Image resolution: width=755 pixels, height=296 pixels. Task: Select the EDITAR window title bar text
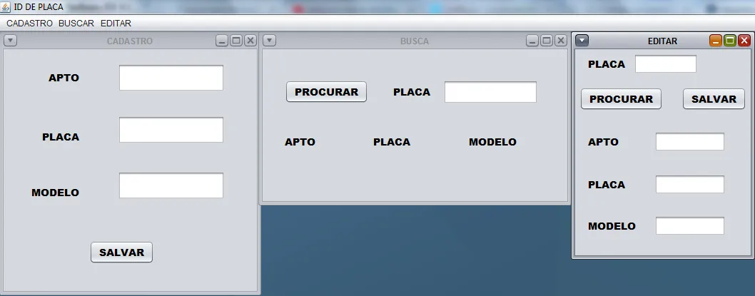(x=662, y=41)
